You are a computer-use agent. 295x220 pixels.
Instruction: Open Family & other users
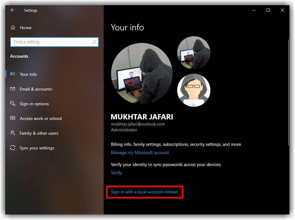[x=39, y=133]
